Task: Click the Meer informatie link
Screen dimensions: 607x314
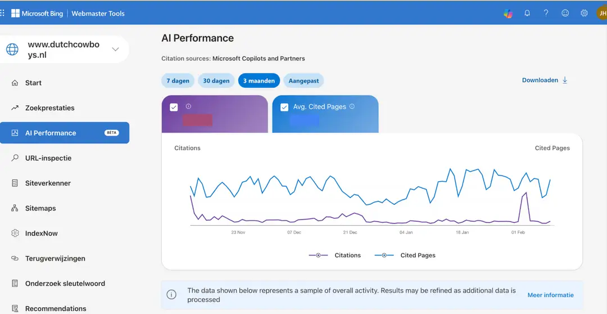Action: point(550,295)
